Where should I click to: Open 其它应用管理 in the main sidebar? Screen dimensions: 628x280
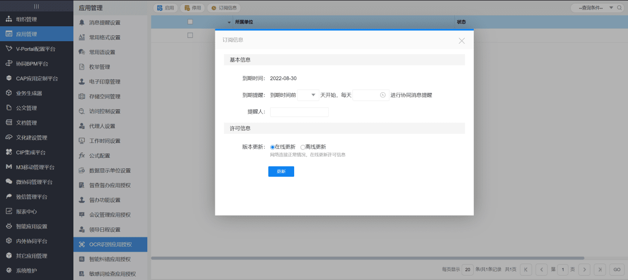[37, 256]
